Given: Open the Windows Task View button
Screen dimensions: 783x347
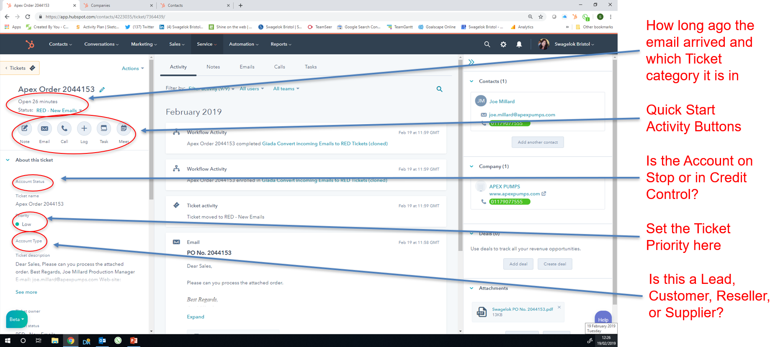Looking at the screenshot, I should click(x=39, y=341).
